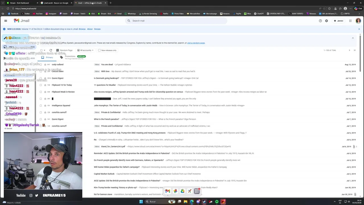The height and width of the screenshot is (205, 364).
Task: Open 'With love' email
Action: tap(105, 71)
